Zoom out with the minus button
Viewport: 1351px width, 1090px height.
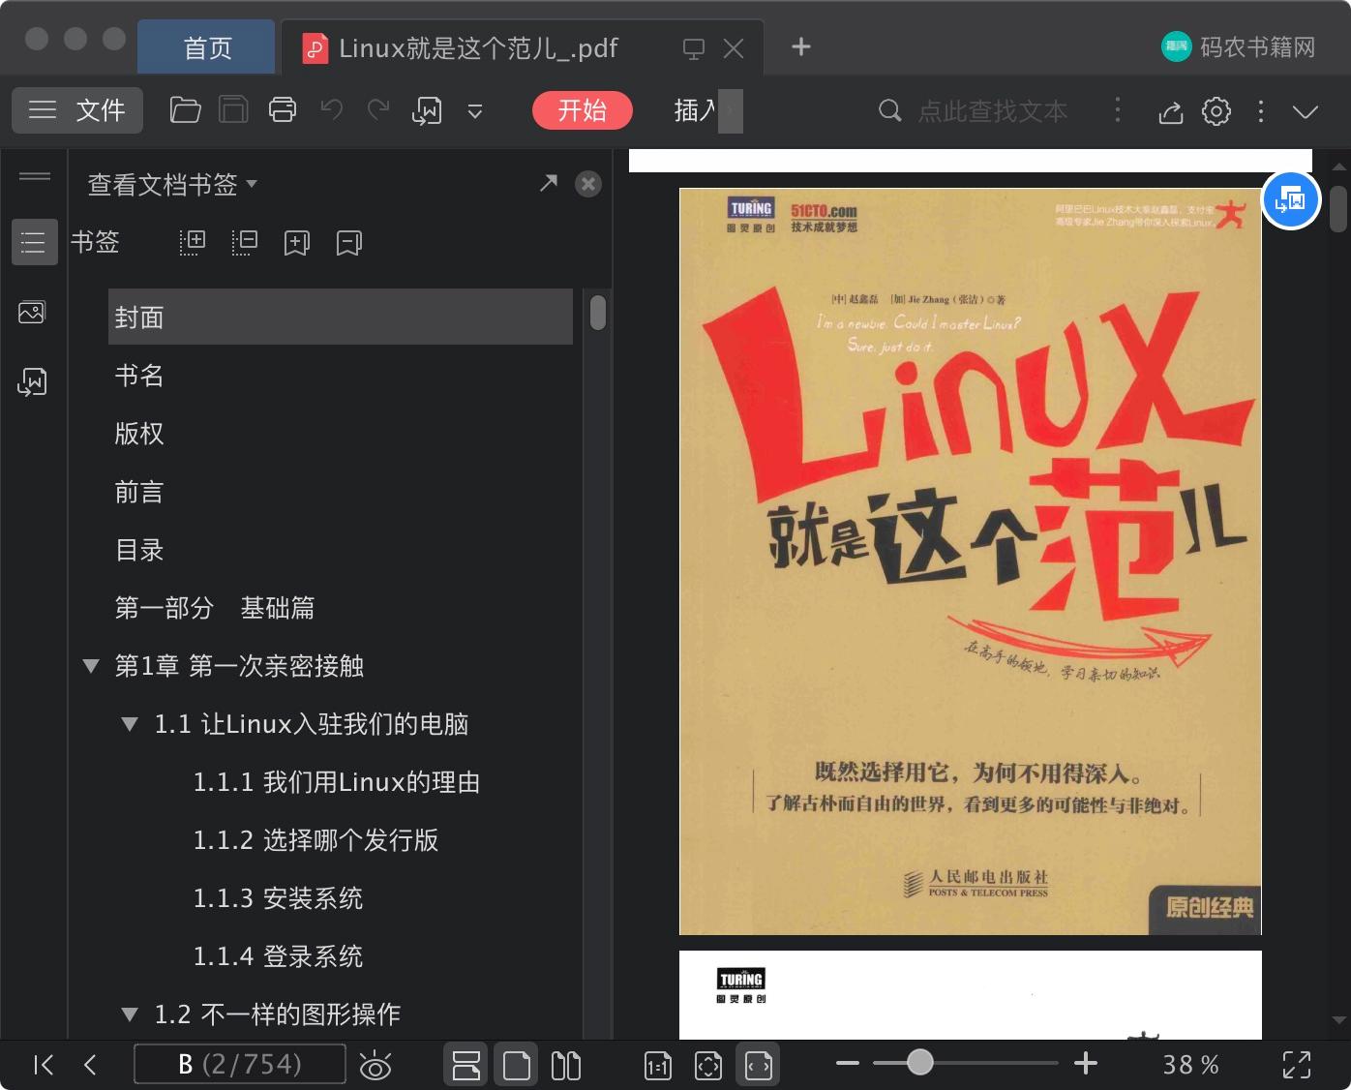[848, 1064]
